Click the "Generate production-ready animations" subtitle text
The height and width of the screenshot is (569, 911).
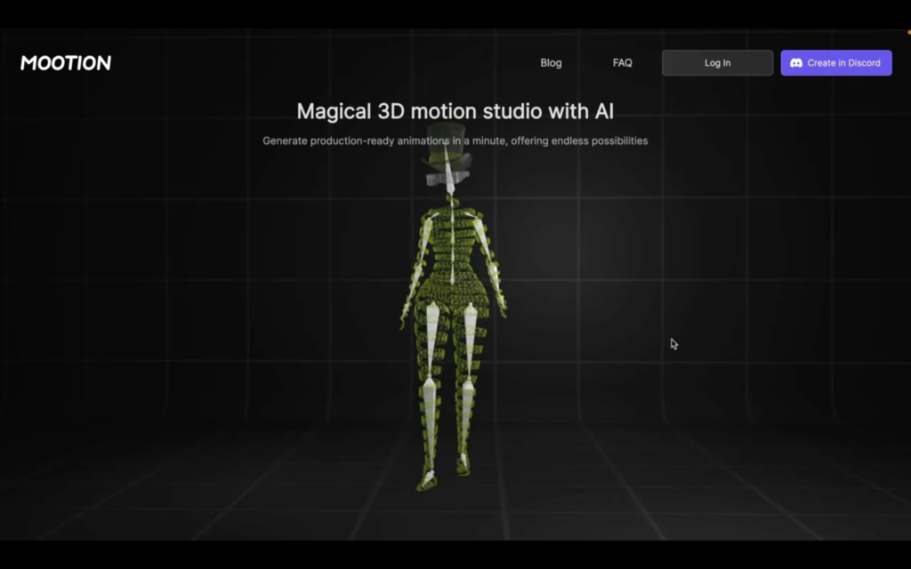[455, 140]
